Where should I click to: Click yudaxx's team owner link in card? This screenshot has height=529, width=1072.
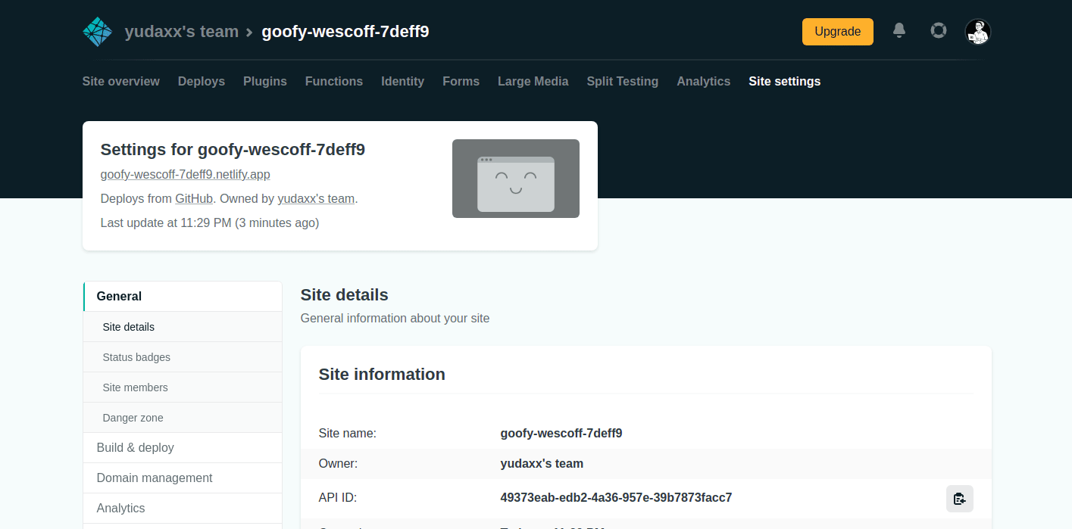(316, 199)
